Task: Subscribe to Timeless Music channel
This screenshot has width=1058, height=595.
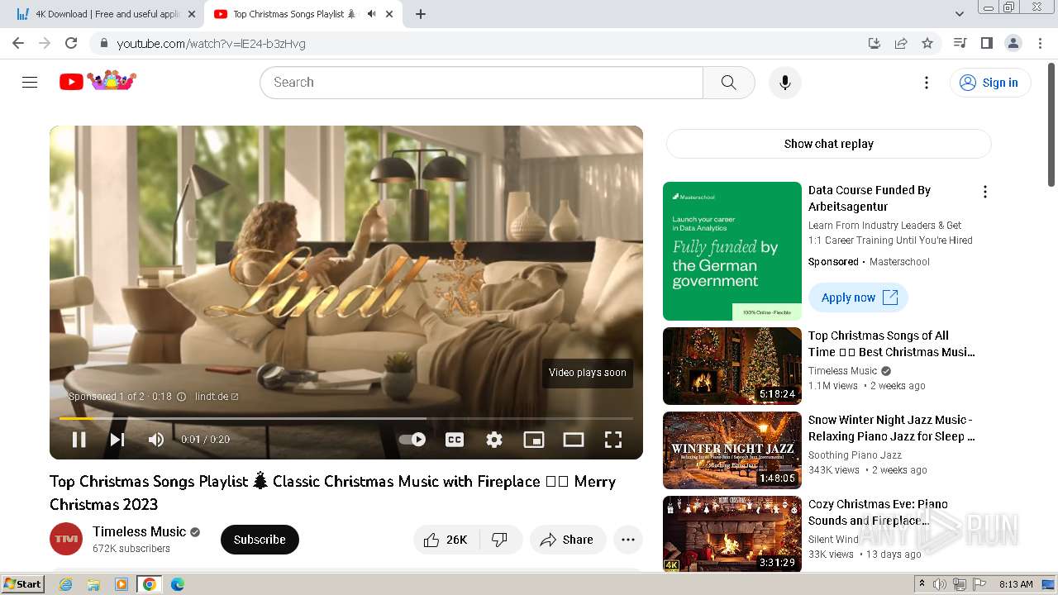Action: (x=260, y=540)
